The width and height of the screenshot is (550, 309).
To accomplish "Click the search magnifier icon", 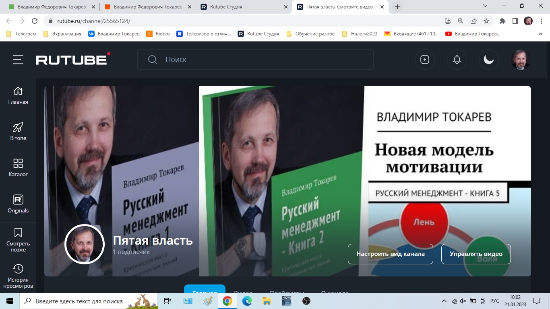I will [153, 60].
